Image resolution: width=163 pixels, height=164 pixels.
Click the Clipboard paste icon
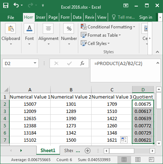pyautogui.click(x=10, y=28)
